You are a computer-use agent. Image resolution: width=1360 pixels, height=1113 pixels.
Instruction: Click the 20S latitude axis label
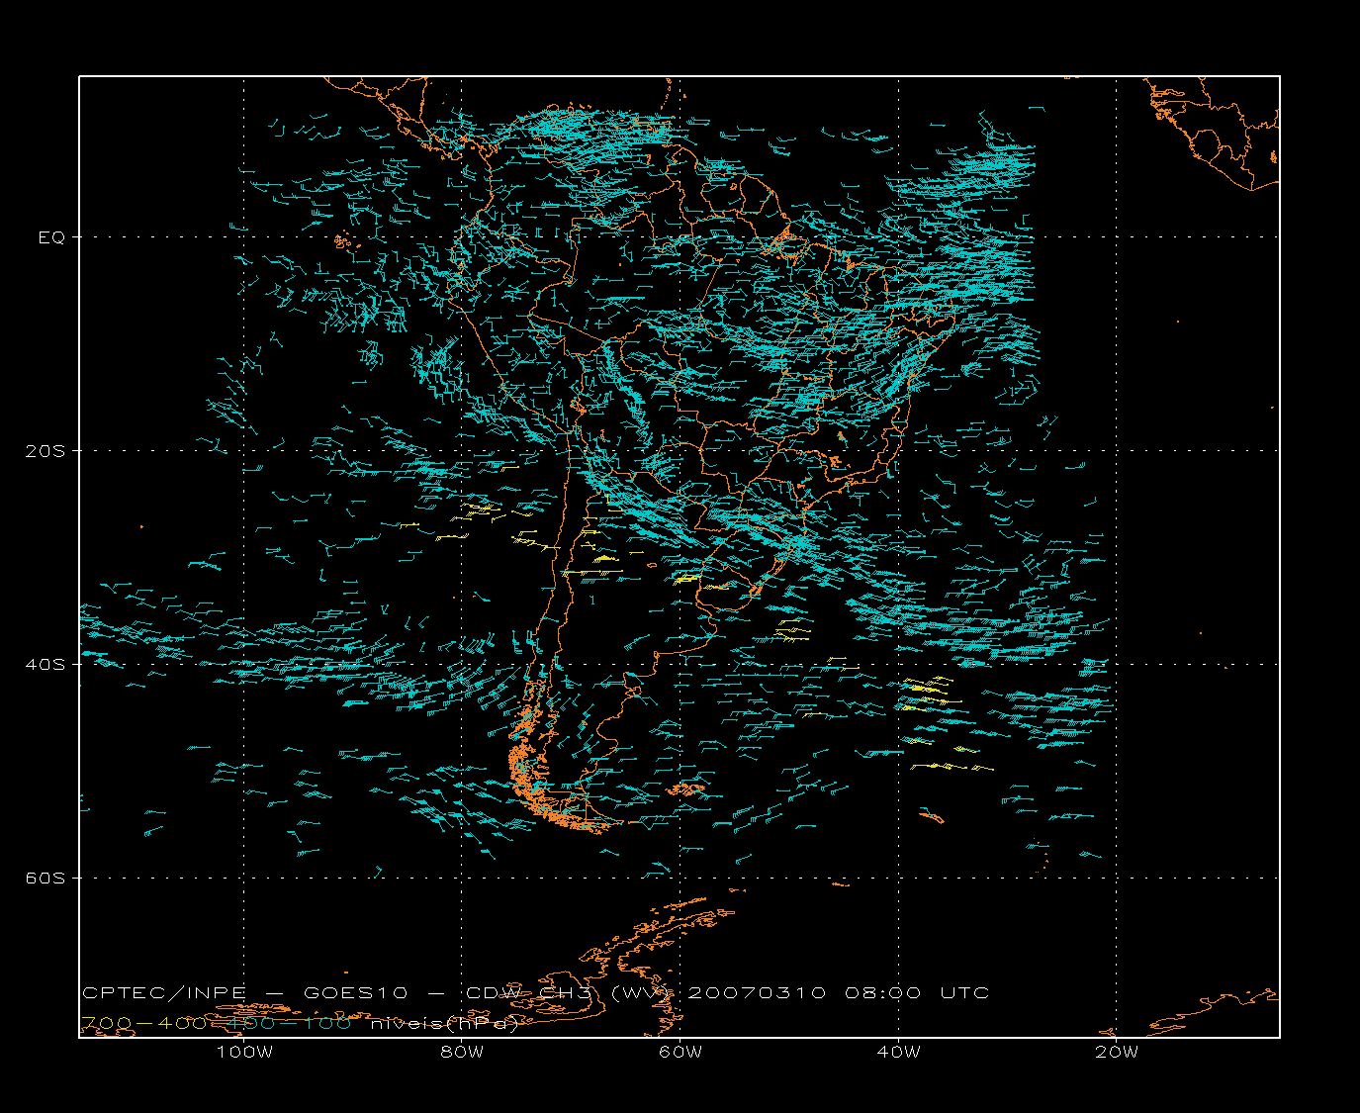[45, 451]
